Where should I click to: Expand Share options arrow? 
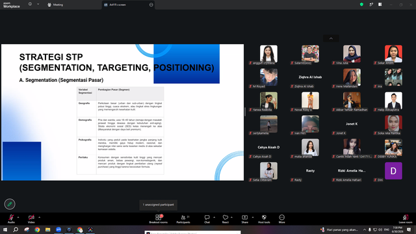tap(253, 217)
